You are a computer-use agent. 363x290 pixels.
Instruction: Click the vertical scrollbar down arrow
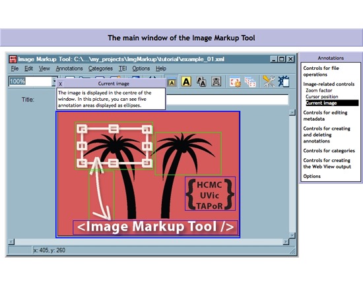click(x=292, y=235)
